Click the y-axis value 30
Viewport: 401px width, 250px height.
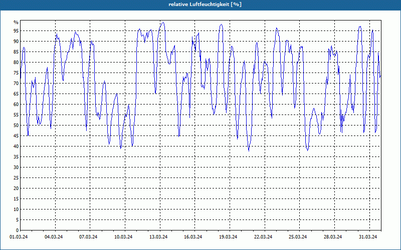(x=16, y=167)
